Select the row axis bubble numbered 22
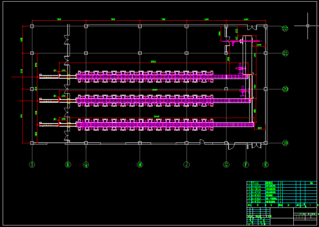 [x=285, y=28]
